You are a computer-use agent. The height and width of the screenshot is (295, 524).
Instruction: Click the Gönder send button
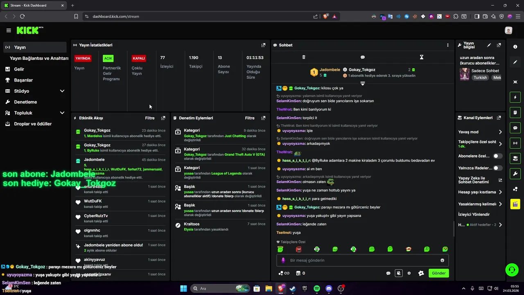point(439,273)
